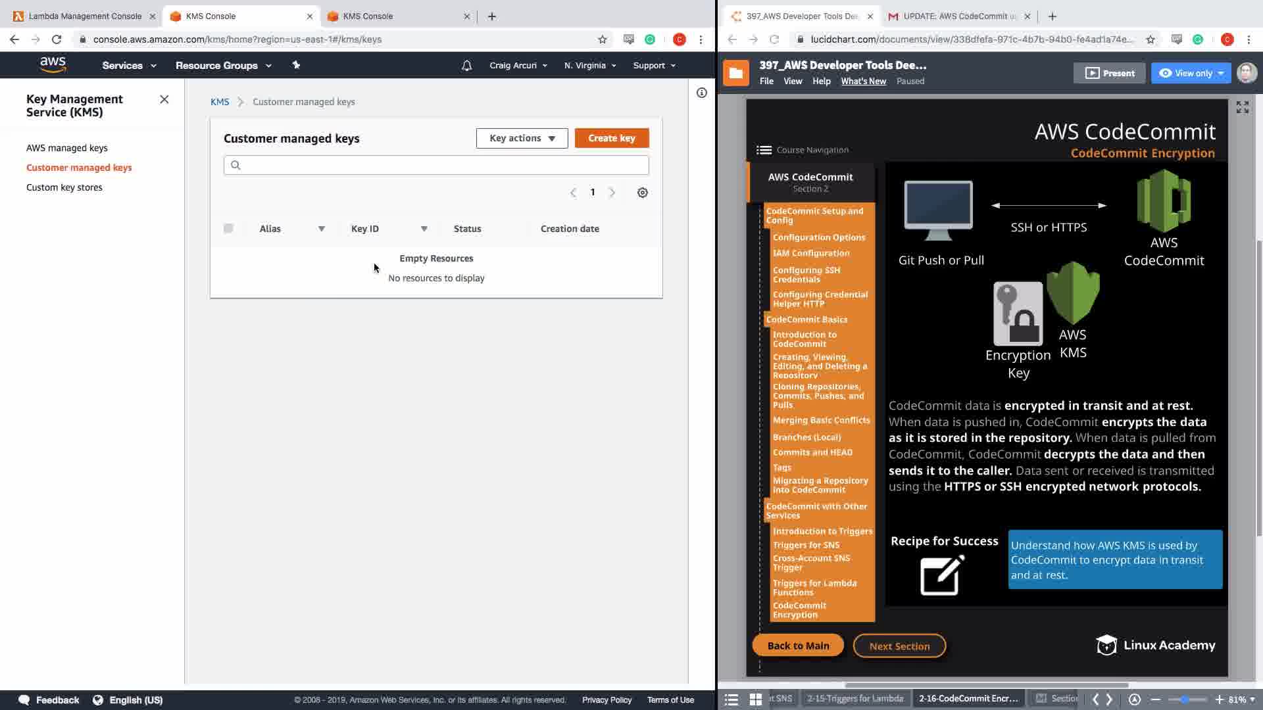Image resolution: width=1263 pixels, height=710 pixels.
Task: Open the N. Virginia region dropdown
Action: [x=589, y=66]
